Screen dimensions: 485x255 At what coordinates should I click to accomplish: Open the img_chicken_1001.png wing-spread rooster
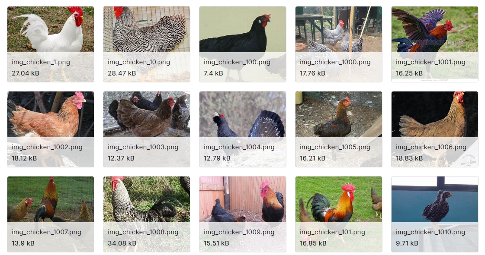coord(434,44)
